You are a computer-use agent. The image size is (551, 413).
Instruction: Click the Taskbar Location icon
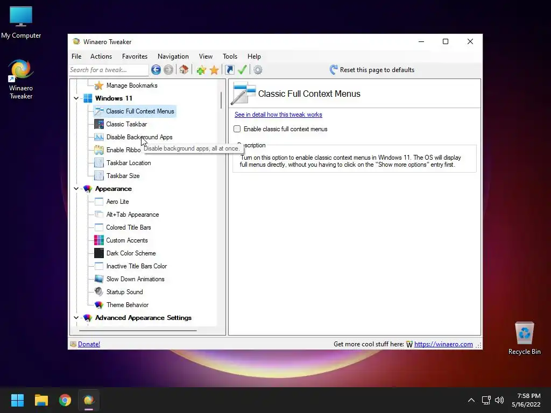pyautogui.click(x=99, y=163)
